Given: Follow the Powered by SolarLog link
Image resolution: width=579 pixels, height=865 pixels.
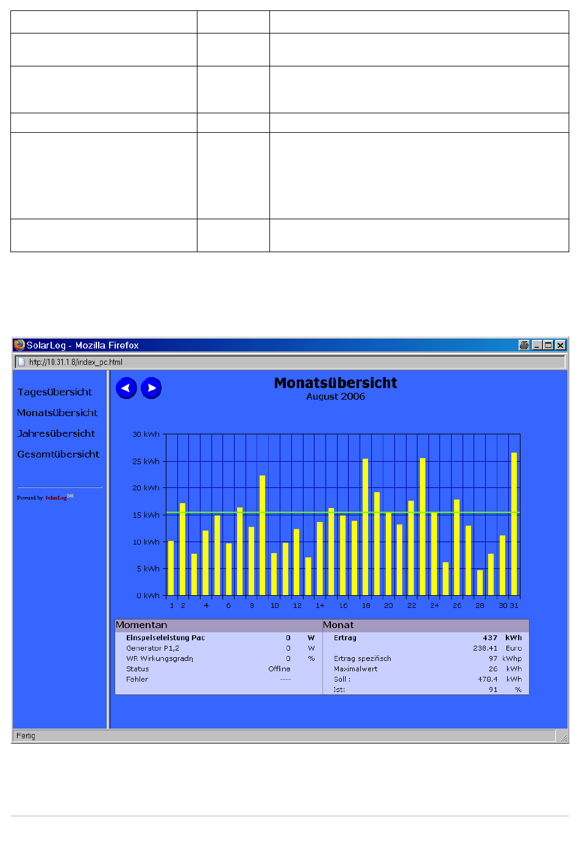Looking at the screenshot, I should 45,497.
